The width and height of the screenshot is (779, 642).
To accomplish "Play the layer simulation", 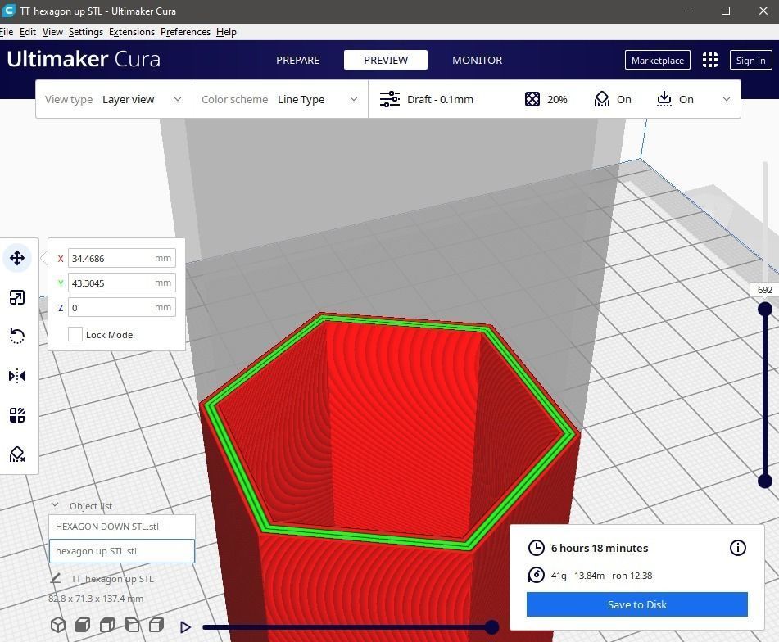I will pos(185,627).
